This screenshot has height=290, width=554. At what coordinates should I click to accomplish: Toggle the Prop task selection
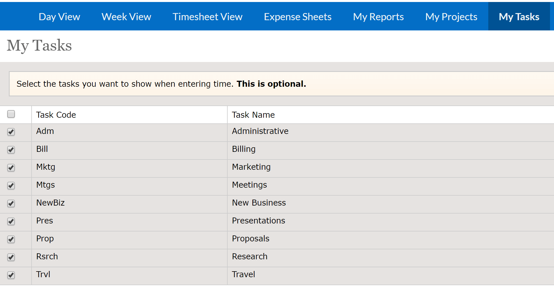(11, 240)
